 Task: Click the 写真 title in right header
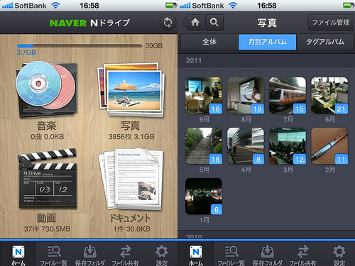point(267,23)
